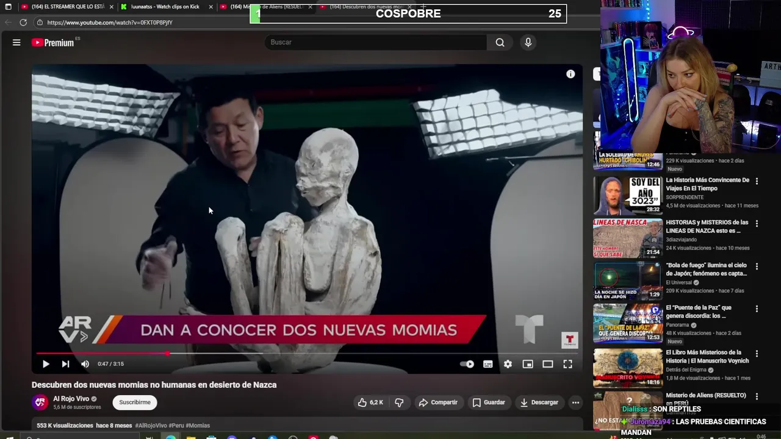
Task: Seek along the red video progress bar
Action: click(x=307, y=353)
